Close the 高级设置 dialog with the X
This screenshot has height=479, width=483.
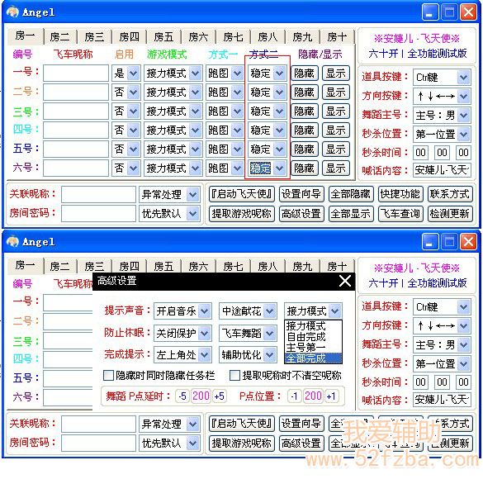click(x=344, y=281)
